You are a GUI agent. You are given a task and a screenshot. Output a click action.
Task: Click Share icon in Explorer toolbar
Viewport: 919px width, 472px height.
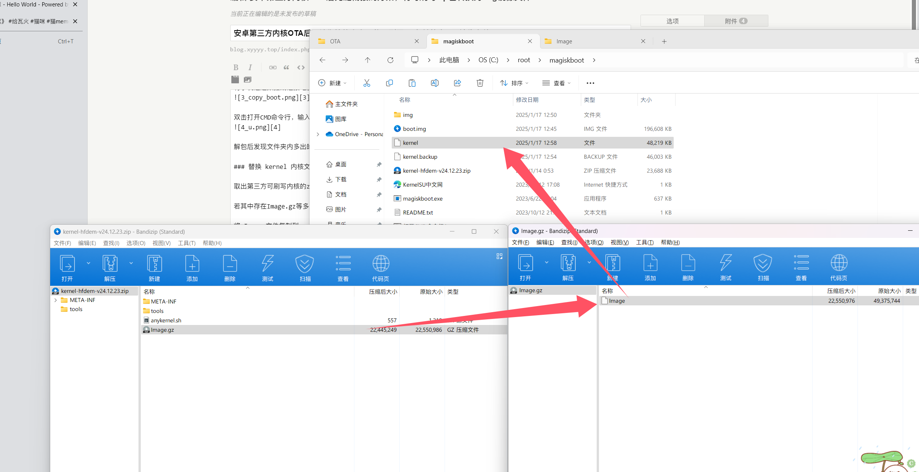pos(457,83)
